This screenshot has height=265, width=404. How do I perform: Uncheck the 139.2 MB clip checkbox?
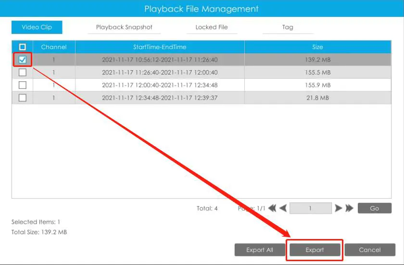coord(23,60)
